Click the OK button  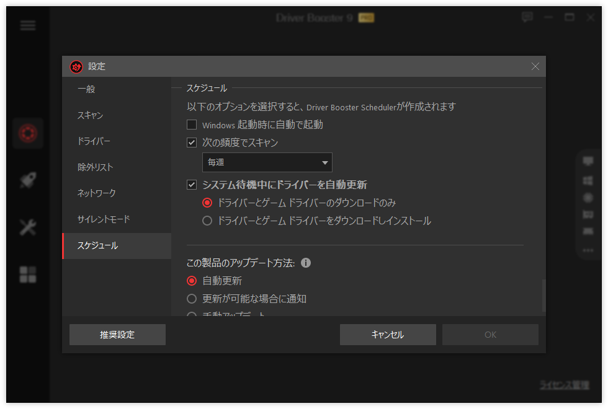pos(490,335)
